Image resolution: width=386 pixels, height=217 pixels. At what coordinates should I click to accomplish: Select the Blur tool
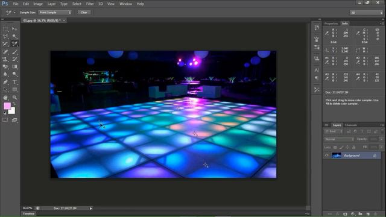(x=5, y=74)
